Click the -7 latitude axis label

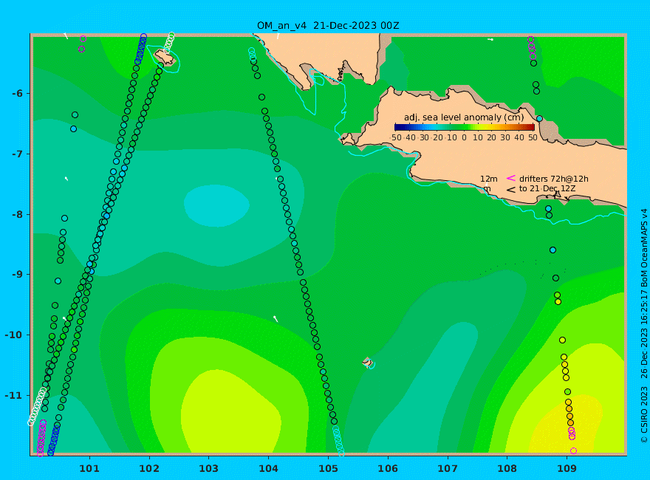point(16,154)
